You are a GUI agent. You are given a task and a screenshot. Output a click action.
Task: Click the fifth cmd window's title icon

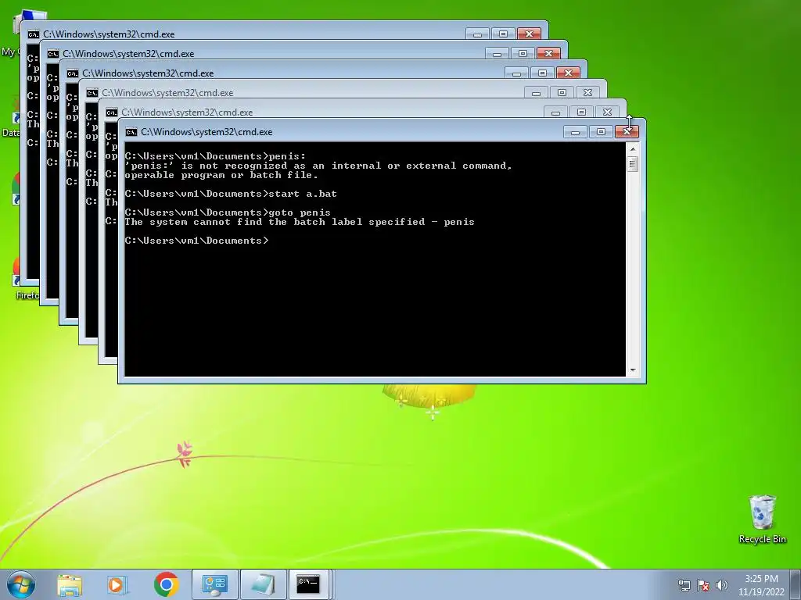click(x=112, y=112)
